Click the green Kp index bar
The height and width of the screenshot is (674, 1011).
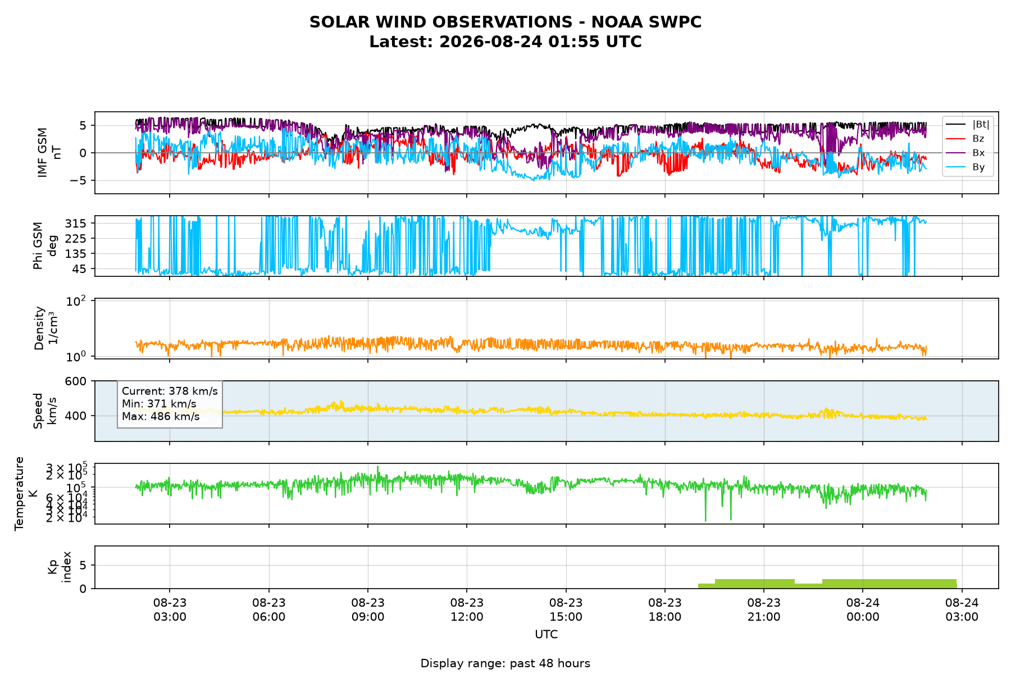point(827,584)
